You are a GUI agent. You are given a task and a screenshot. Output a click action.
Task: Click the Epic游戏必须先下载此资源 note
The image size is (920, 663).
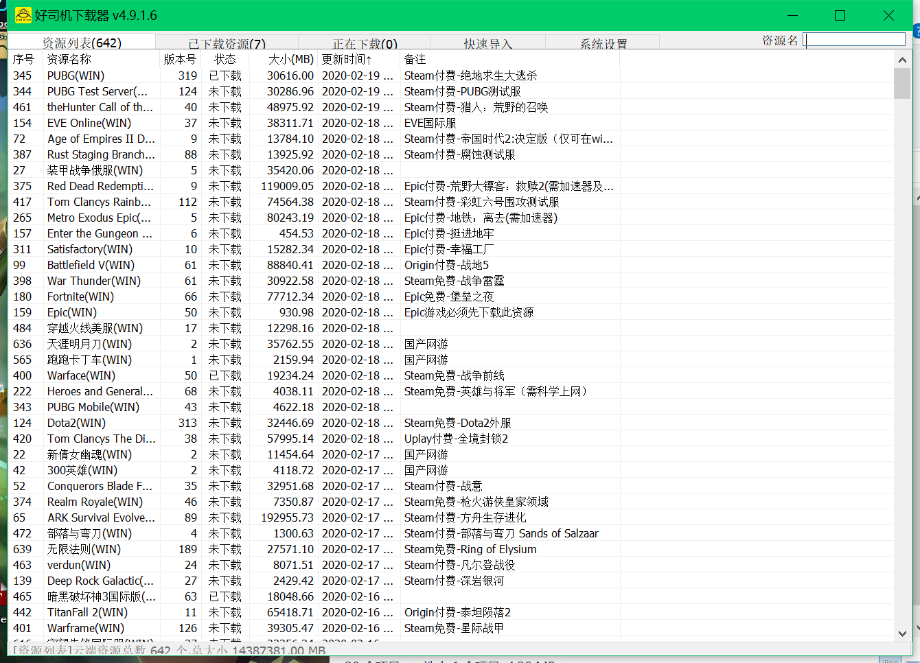pos(469,312)
